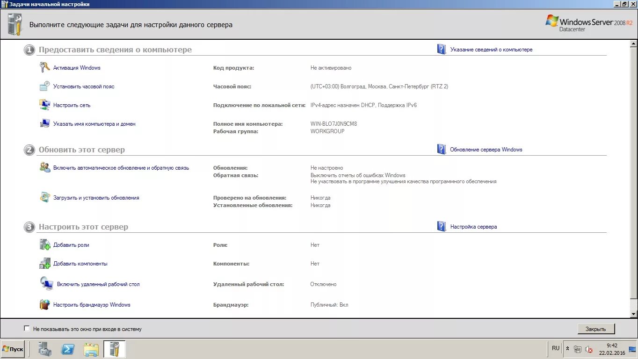Click the server icon beside Добавить роли
The height and width of the screenshot is (359, 638).
pyautogui.click(x=44, y=244)
